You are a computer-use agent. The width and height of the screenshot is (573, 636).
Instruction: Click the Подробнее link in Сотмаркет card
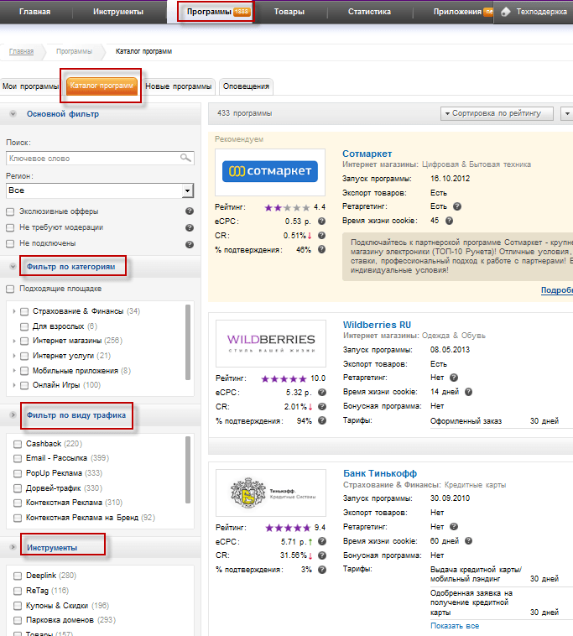tap(557, 290)
